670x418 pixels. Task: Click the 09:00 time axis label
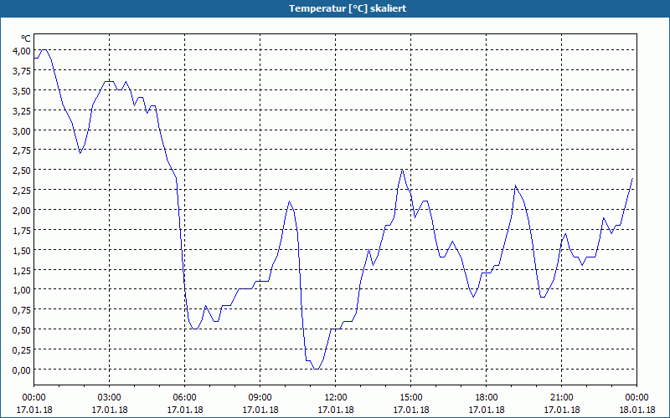[x=260, y=398]
